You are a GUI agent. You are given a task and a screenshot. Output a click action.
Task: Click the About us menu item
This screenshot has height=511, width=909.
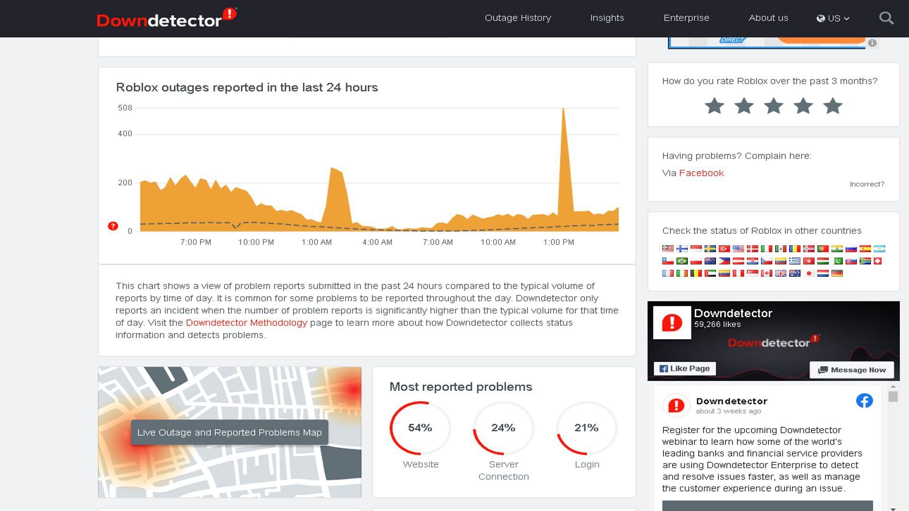click(x=768, y=18)
